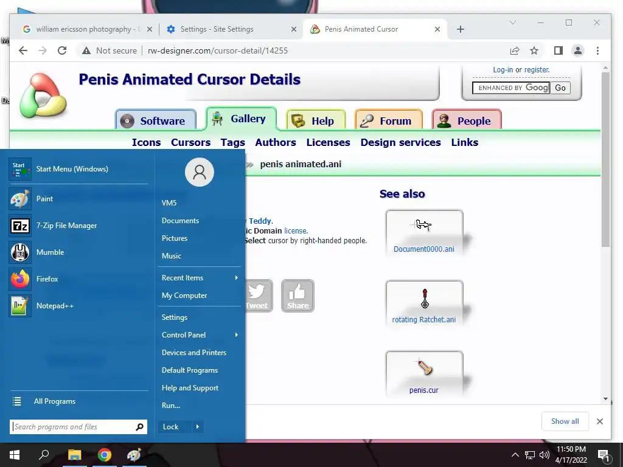Launch Firefox from the Start menu
The height and width of the screenshot is (467, 623).
tap(78, 278)
